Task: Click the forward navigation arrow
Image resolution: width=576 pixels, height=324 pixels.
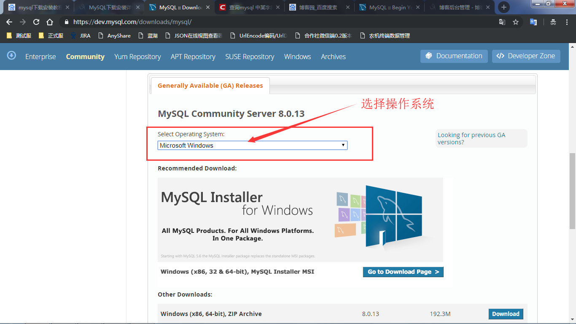Action: 23,22
